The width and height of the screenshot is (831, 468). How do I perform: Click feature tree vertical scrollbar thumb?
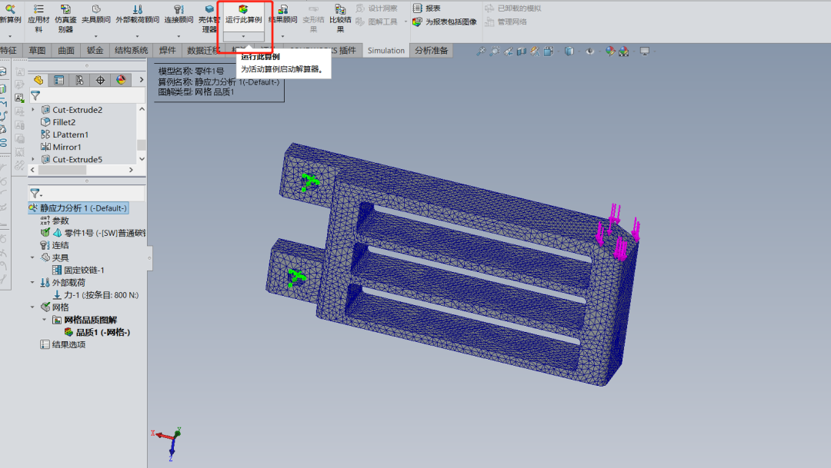click(141, 144)
